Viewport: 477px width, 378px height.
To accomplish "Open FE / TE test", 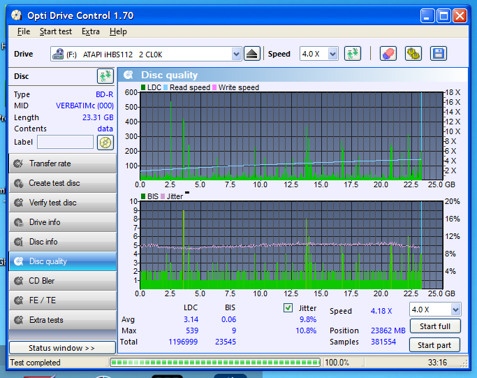I will [63, 300].
